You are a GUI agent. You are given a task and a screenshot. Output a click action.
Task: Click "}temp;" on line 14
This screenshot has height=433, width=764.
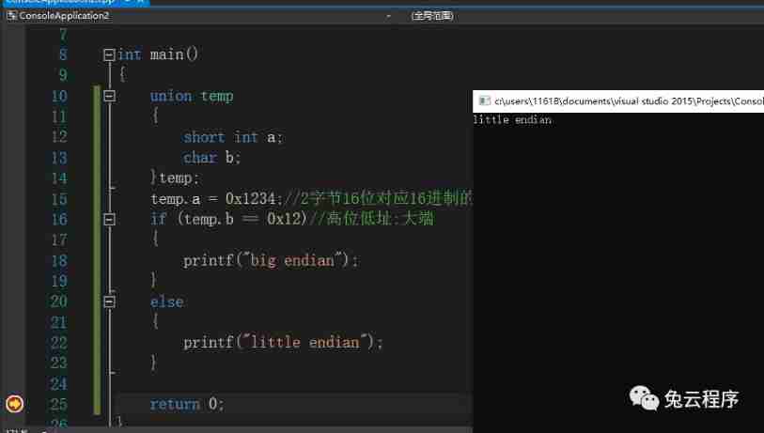tap(175, 178)
